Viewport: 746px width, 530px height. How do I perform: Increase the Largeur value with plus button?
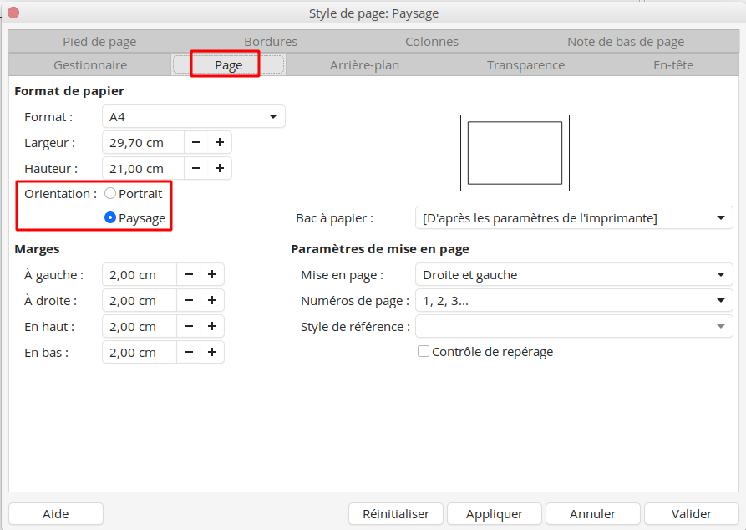click(220, 142)
